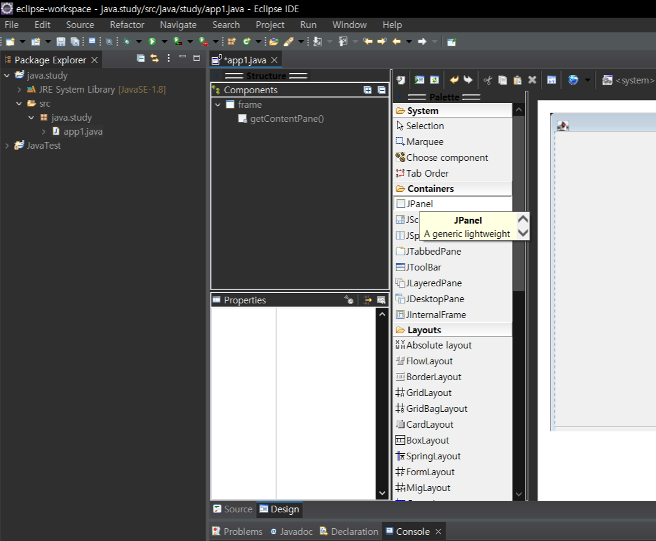Open the File menu
Viewport: 656px width, 541px height.
click(12, 24)
